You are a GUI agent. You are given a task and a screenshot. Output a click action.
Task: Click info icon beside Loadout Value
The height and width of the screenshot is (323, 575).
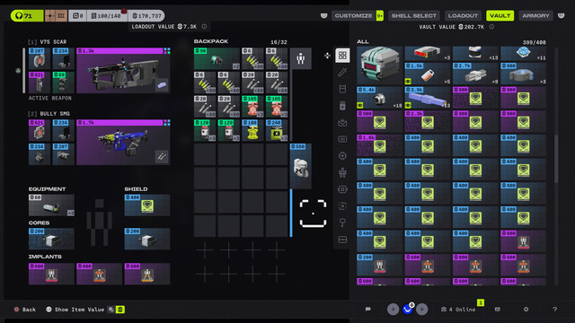(204, 26)
